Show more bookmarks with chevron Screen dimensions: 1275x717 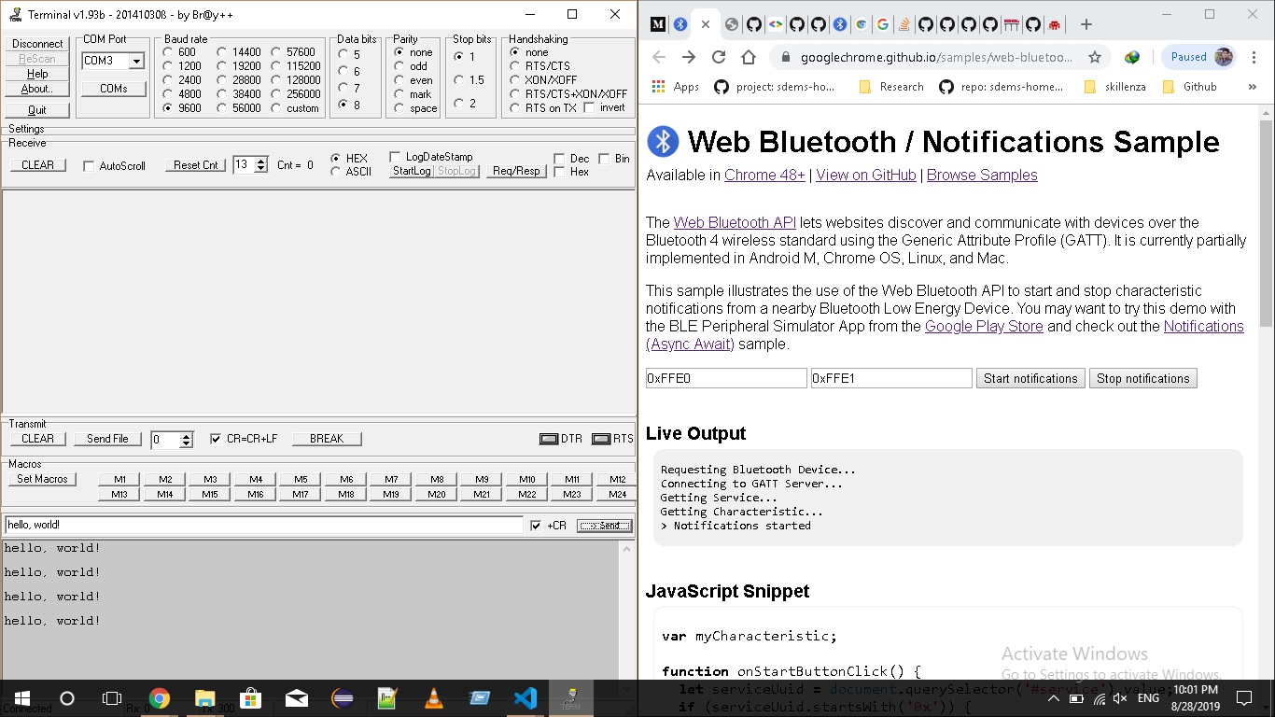pos(1254,87)
